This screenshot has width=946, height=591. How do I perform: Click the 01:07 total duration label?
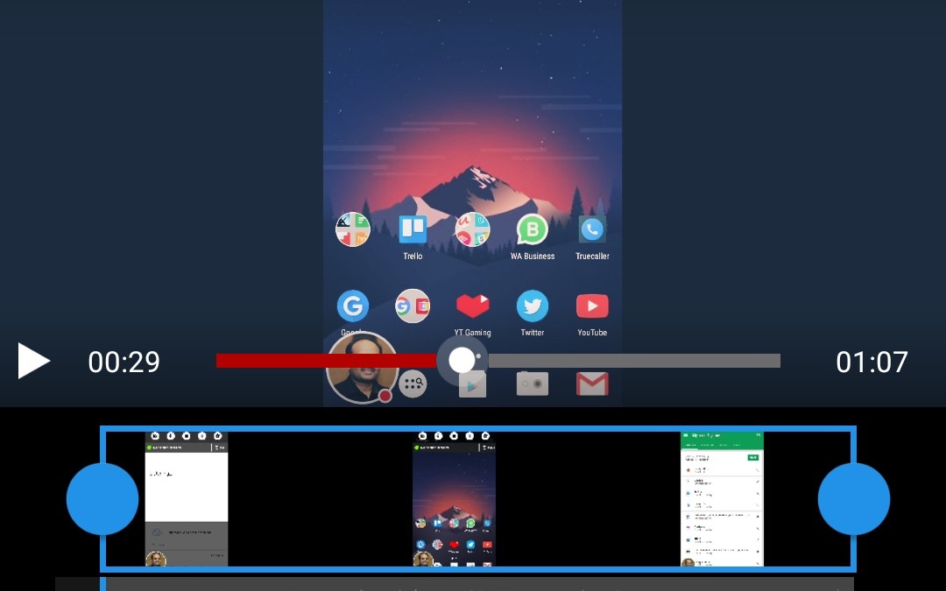pyautogui.click(x=872, y=362)
